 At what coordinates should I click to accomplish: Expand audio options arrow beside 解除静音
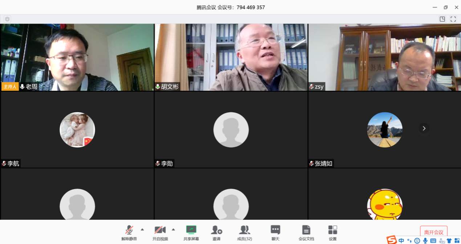[142, 229]
